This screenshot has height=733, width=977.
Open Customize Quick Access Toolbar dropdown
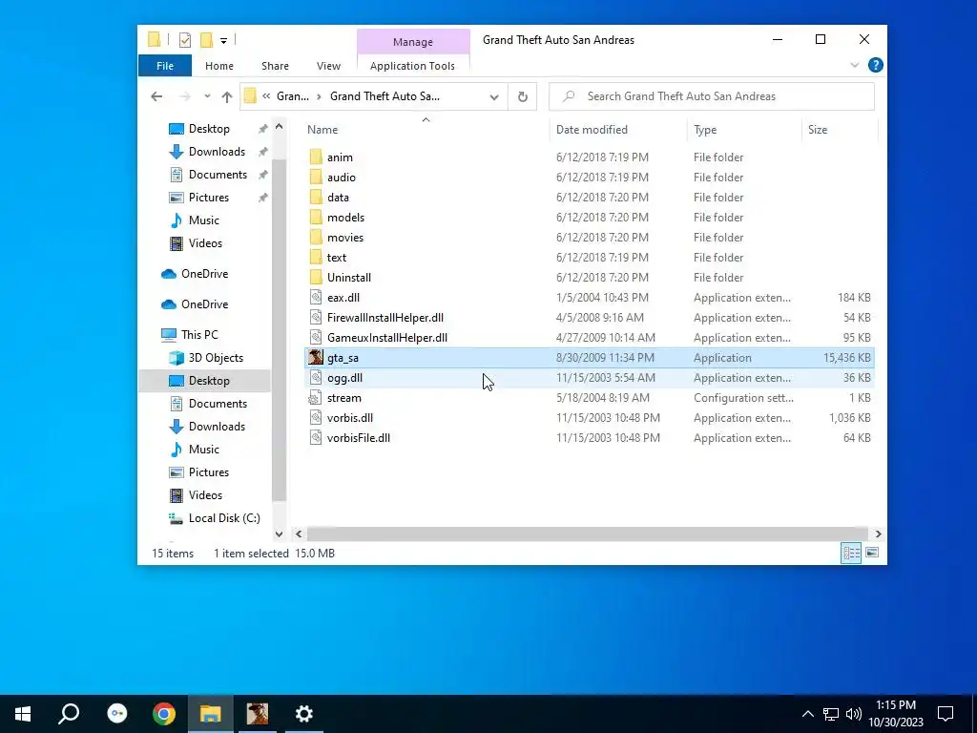coord(223,40)
